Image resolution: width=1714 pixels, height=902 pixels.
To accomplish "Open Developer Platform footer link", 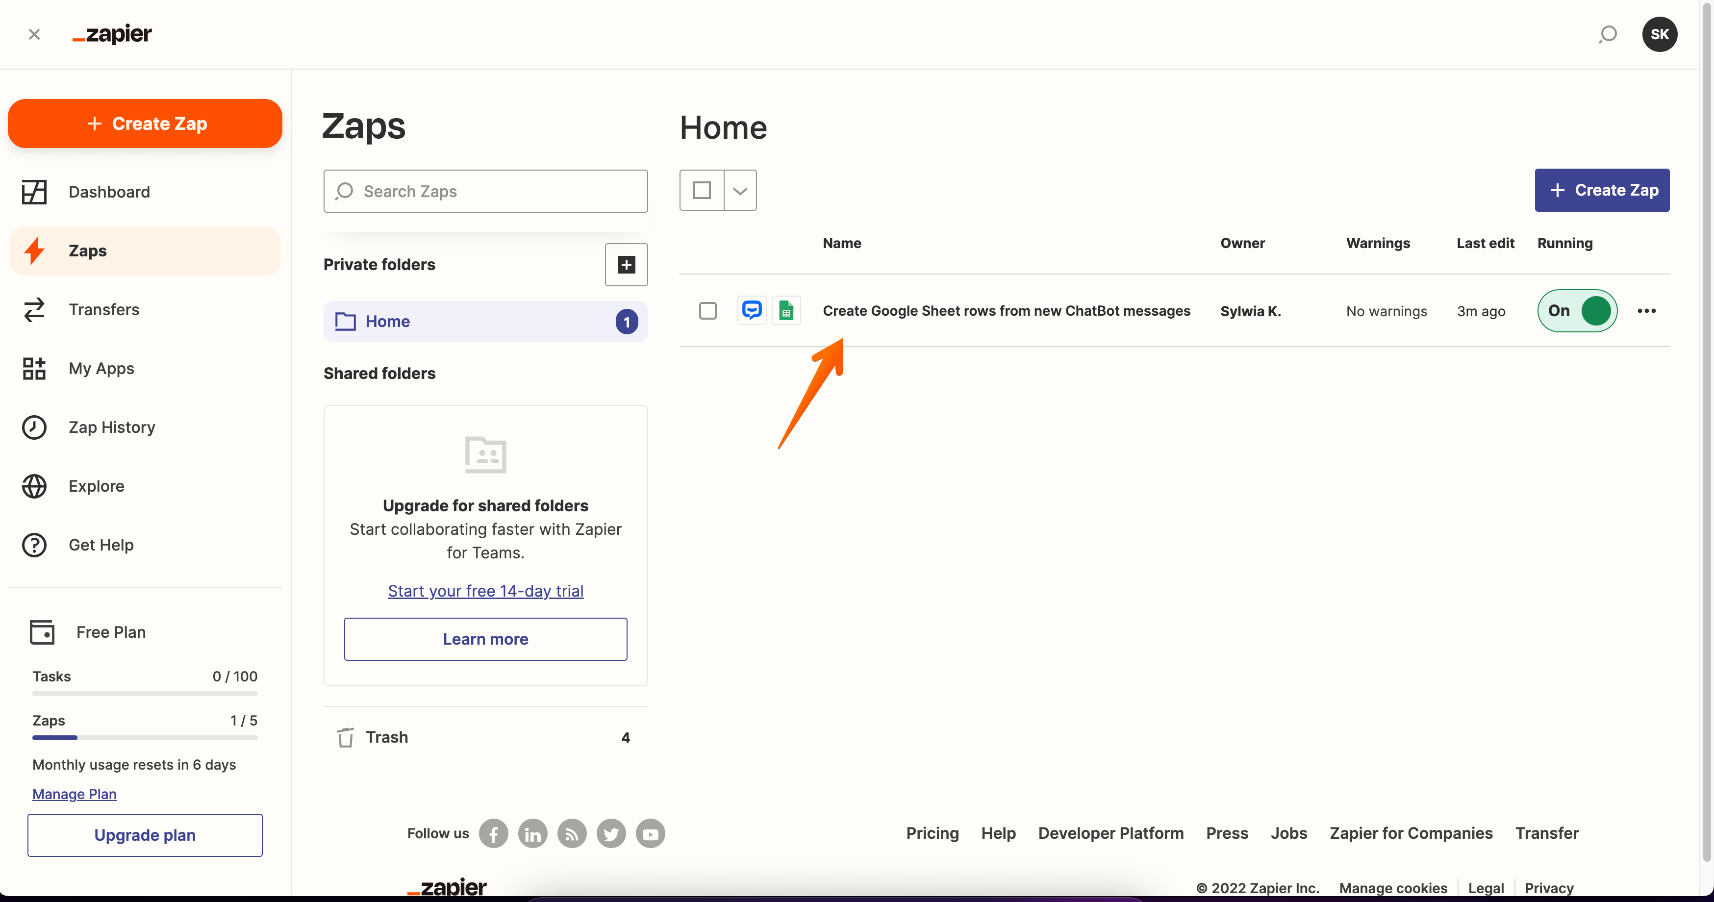I will 1110,833.
